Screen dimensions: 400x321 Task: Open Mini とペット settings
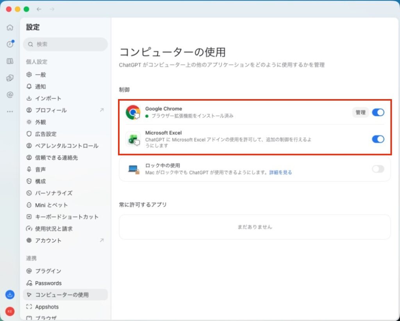[65, 205]
